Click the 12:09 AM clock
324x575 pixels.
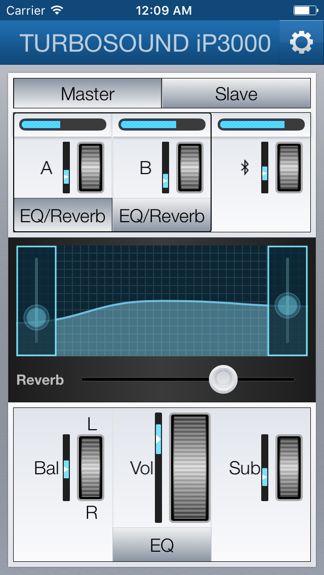164,10
